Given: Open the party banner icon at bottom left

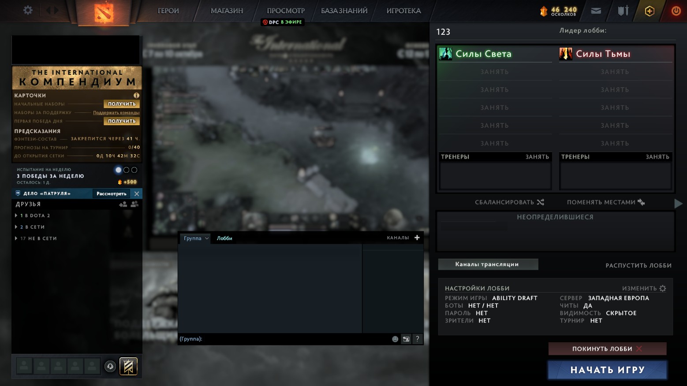Looking at the screenshot, I should [x=128, y=366].
